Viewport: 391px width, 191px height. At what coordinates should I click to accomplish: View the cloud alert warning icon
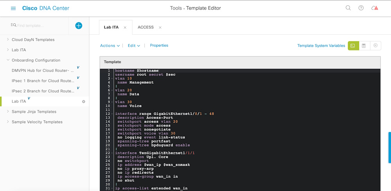[375, 8]
